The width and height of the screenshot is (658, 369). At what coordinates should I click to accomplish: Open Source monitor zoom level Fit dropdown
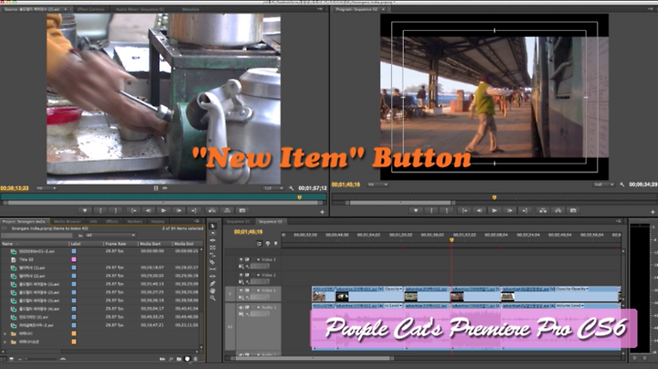[47, 188]
